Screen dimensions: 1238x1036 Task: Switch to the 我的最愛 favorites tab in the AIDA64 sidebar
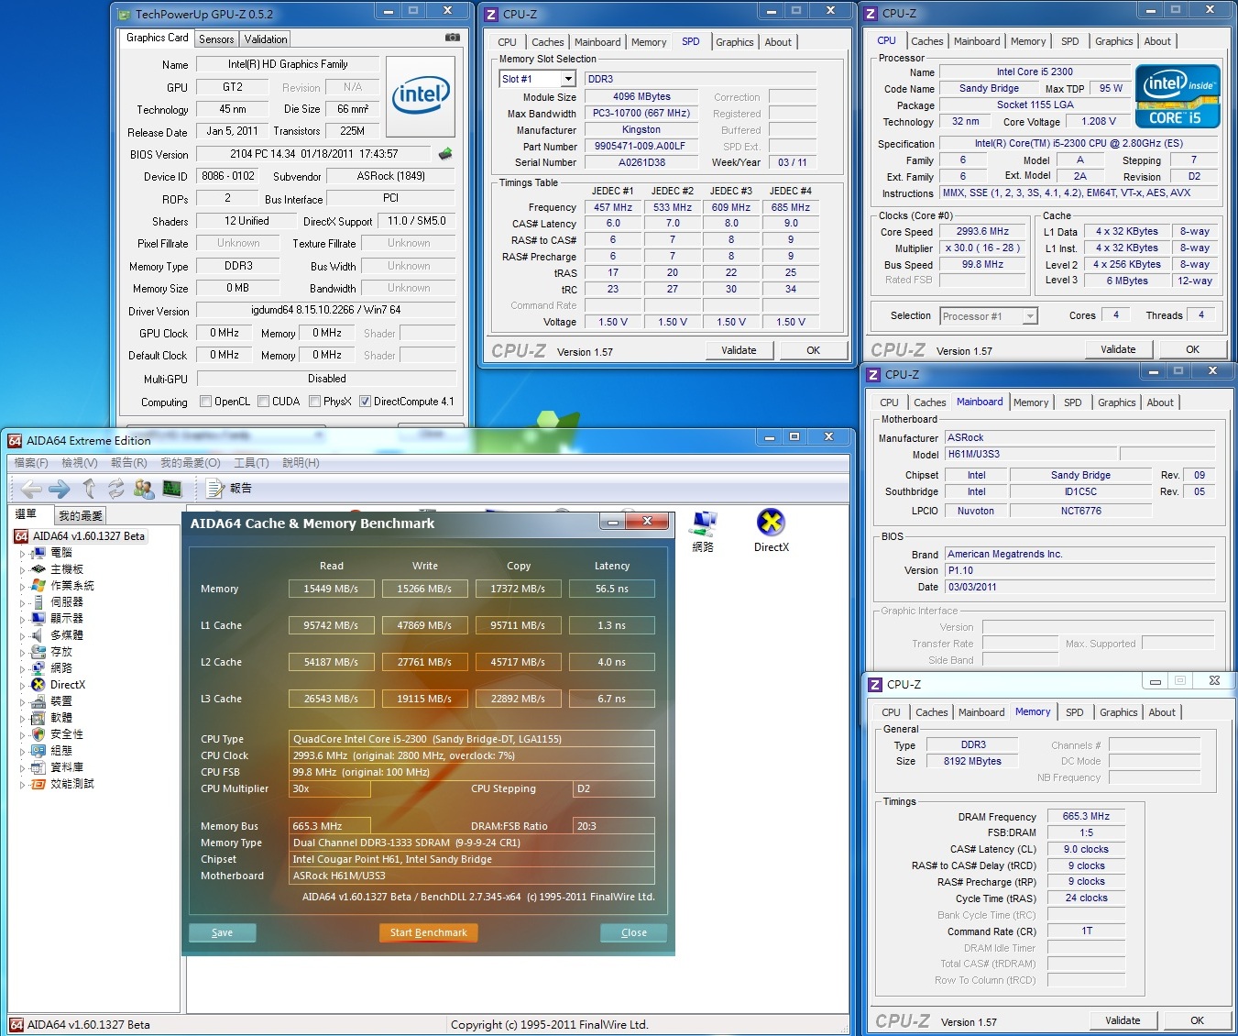81,515
